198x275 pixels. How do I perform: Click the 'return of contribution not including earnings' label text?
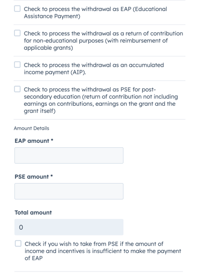click(x=101, y=100)
